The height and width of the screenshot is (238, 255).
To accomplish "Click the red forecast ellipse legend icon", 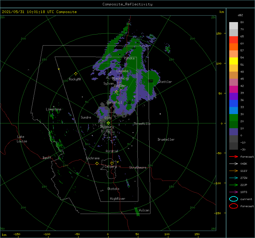I will coord(233,206).
